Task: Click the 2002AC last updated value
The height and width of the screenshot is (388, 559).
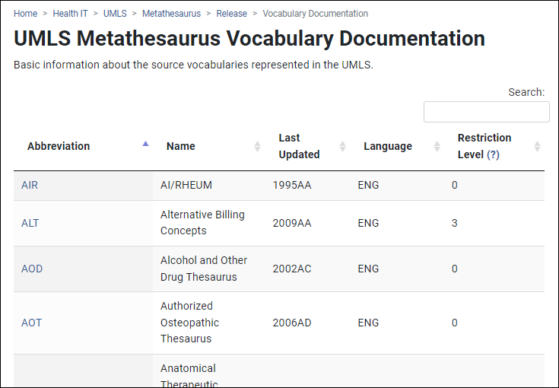Action: click(x=292, y=269)
